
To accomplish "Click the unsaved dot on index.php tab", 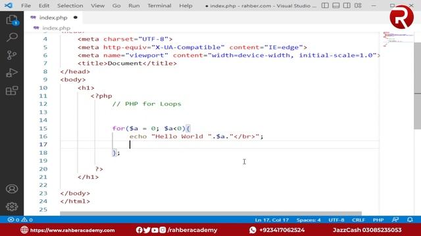I will coord(76,18).
